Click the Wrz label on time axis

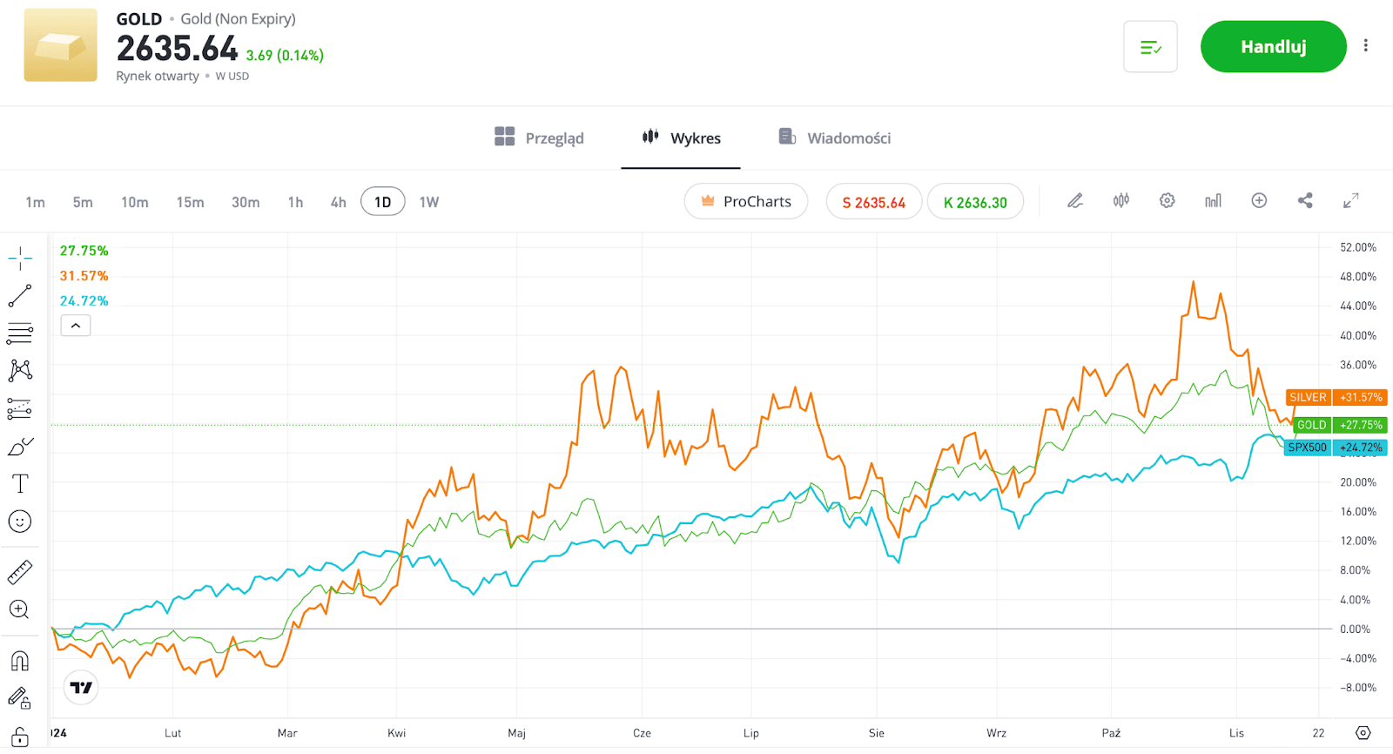pyautogui.click(x=997, y=733)
